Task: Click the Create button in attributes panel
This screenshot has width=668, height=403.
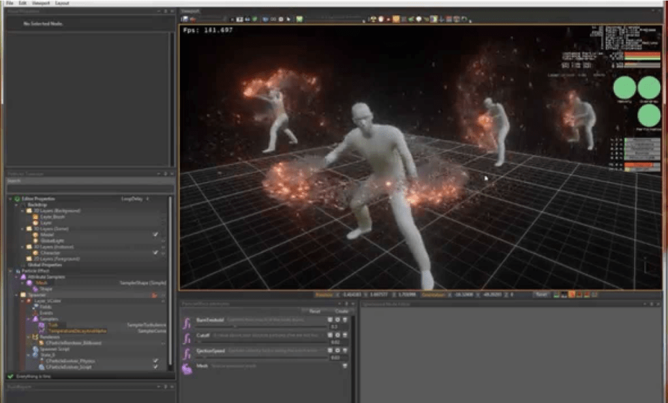Action: [341, 312]
